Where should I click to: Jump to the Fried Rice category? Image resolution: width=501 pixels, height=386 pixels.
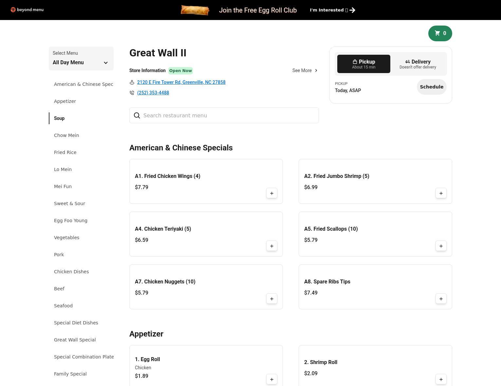pos(65,152)
